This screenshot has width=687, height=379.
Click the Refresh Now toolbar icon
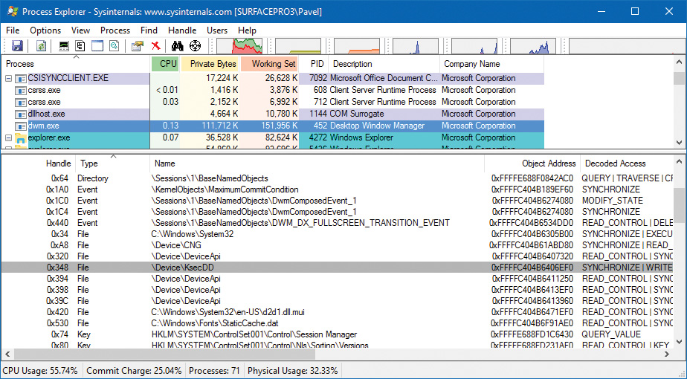(42, 46)
